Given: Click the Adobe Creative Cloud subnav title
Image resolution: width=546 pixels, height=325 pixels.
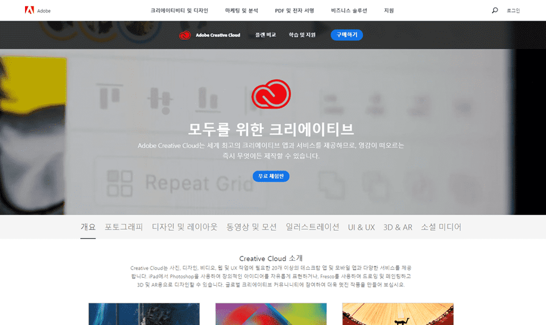Looking at the screenshot, I should (x=218, y=35).
